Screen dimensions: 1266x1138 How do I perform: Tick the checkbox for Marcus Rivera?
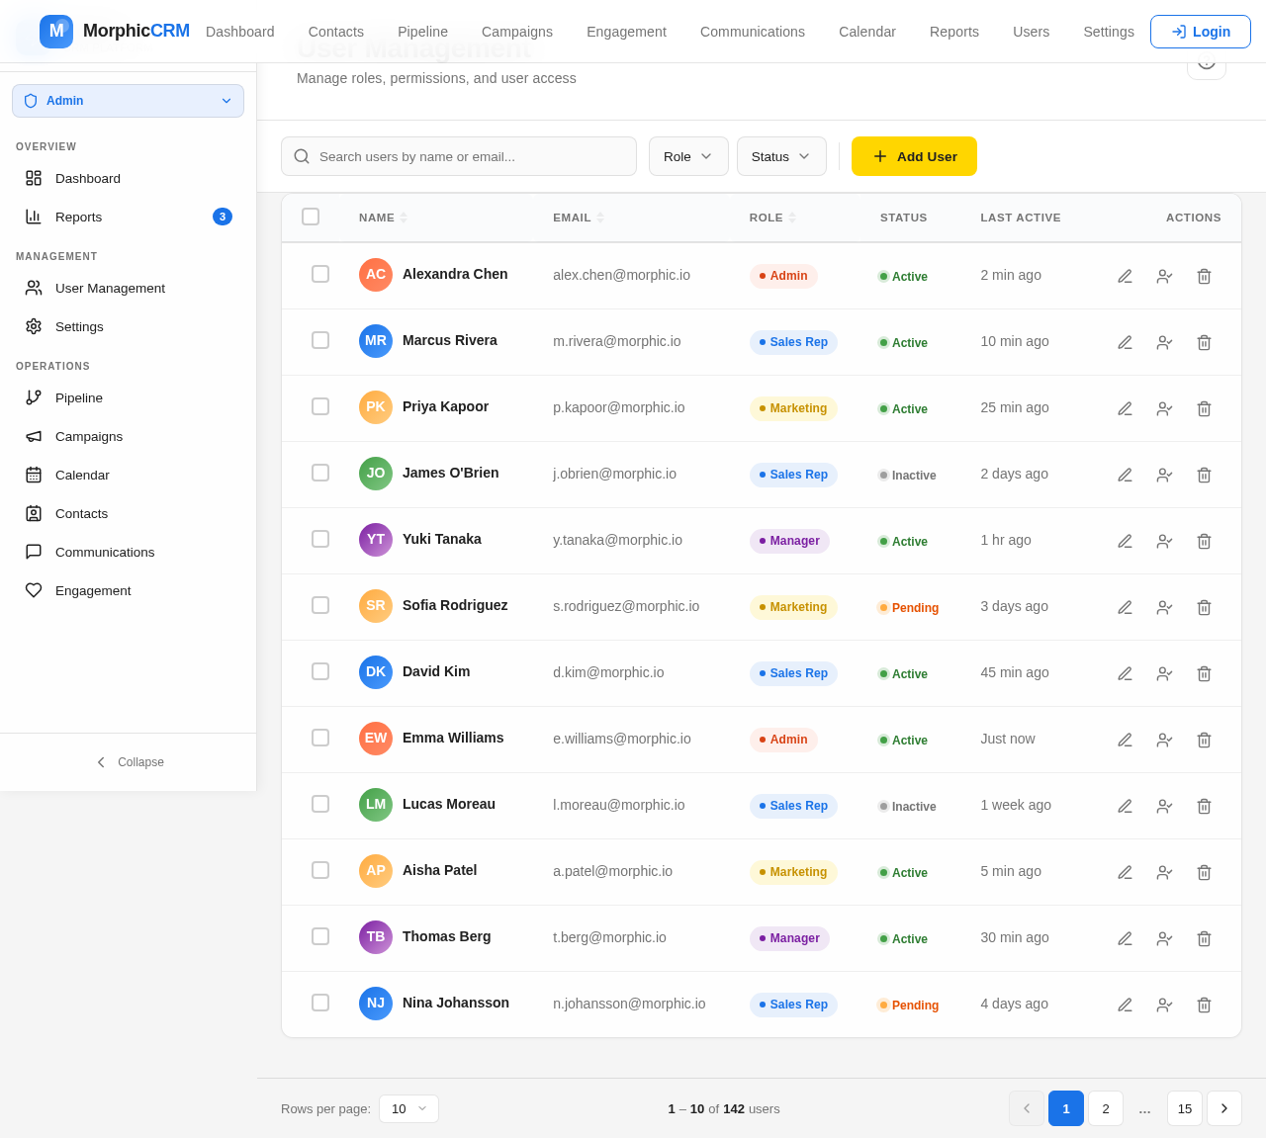coord(320,340)
